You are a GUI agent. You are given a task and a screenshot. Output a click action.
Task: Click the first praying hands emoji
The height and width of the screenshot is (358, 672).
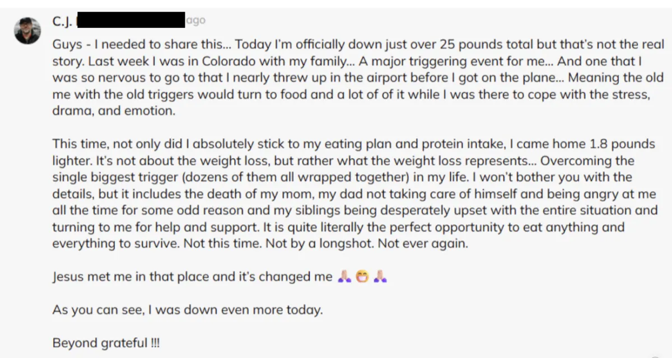(x=345, y=276)
